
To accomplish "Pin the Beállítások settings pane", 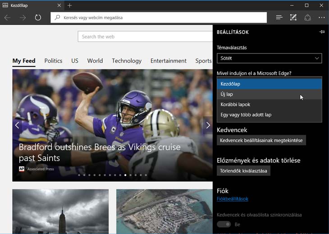I will (321, 32).
